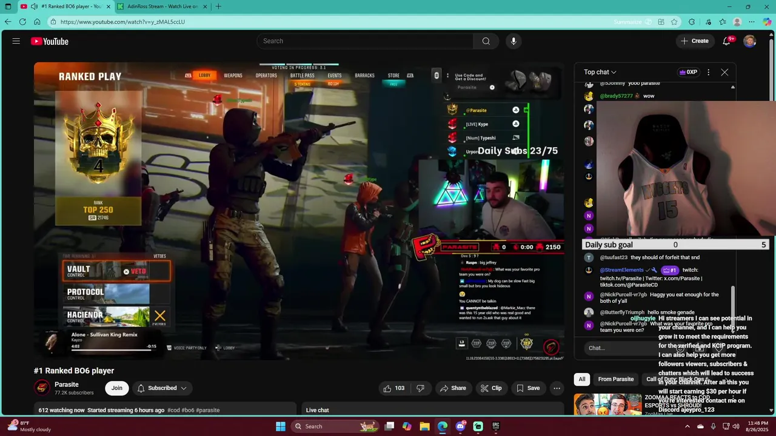Click the YouTube search input field
776x436 pixels.
coord(365,41)
